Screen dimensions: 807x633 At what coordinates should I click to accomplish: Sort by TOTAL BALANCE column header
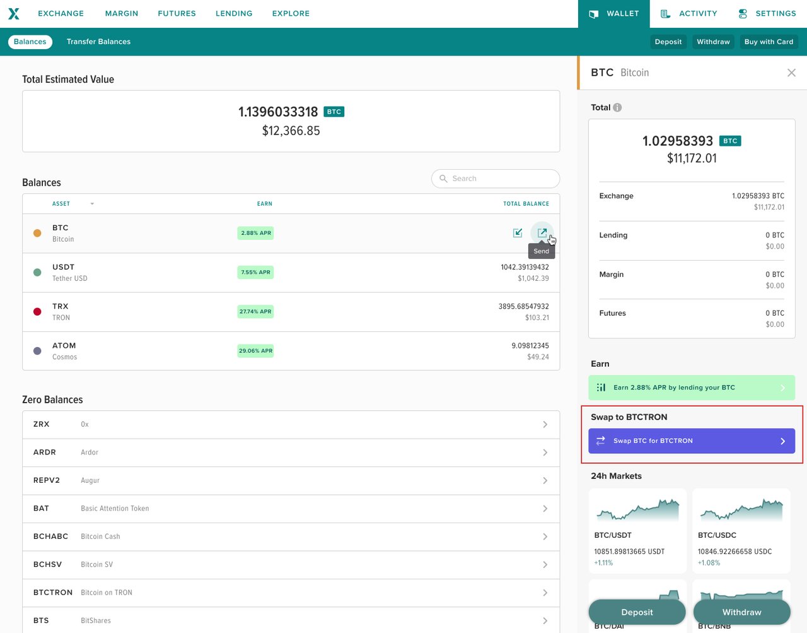526,204
